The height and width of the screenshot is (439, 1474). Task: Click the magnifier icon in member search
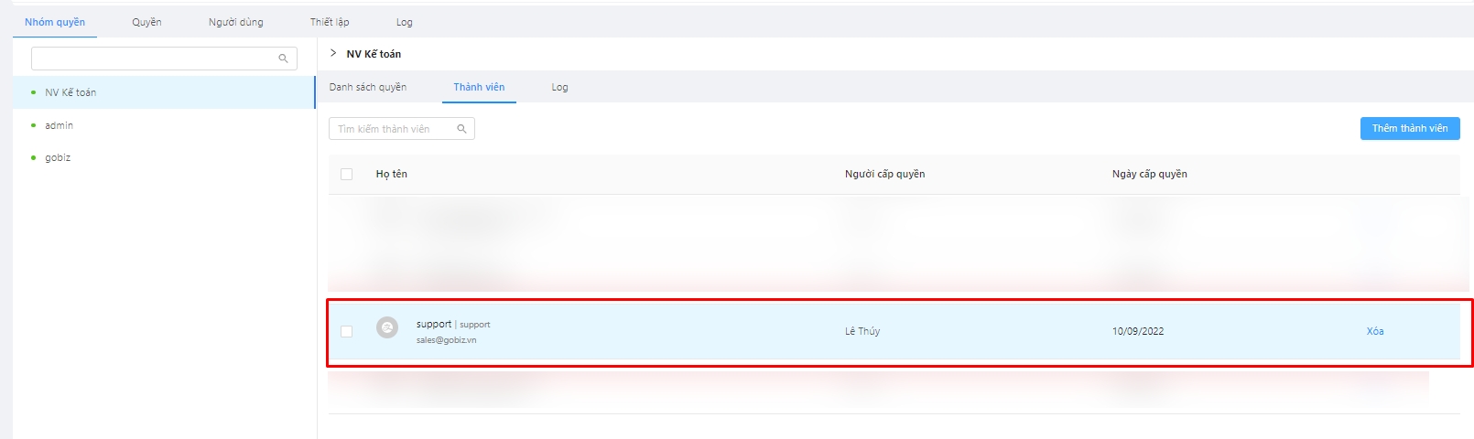click(x=462, y=129)
